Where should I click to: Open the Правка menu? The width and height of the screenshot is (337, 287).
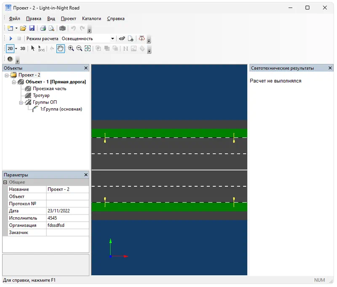coord(34,19)
